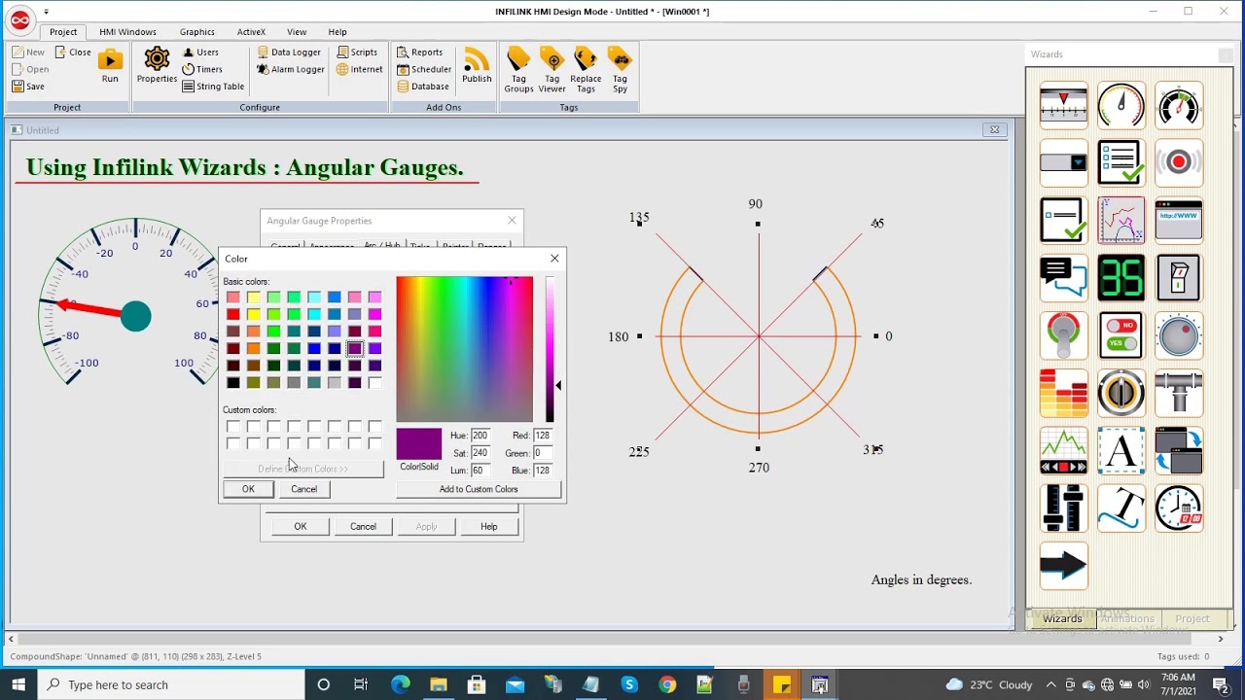The image size is (1245, 700).
Task: Choose the pipe T-junction wizard
Action: (1179, 393)
